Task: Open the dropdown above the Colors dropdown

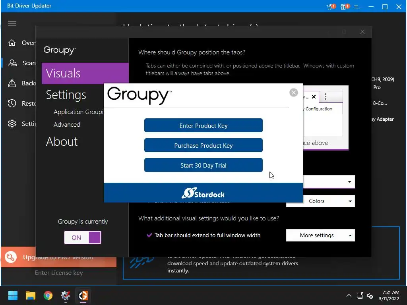Action: 329,181
